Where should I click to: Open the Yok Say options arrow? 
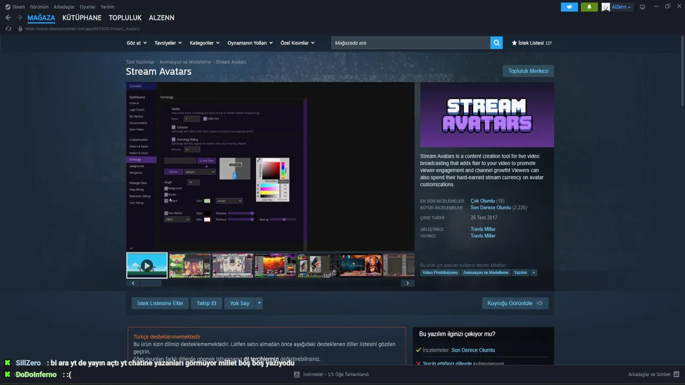259,303
